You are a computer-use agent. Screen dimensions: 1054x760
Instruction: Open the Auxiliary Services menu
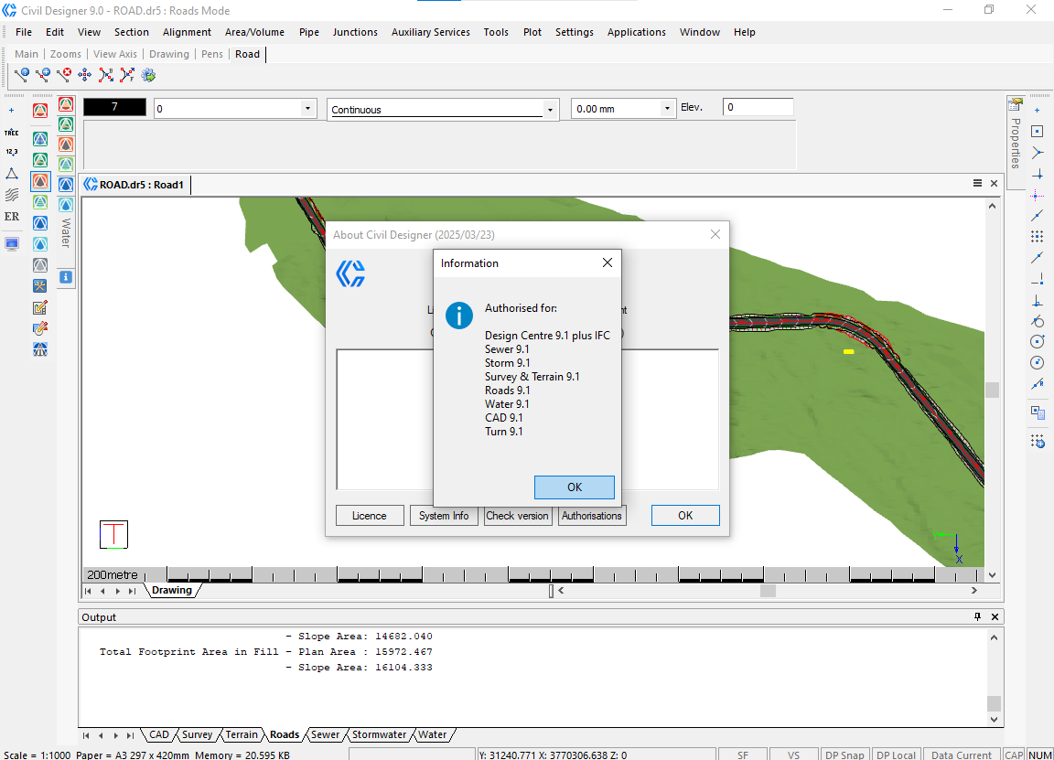pos(431,32)
